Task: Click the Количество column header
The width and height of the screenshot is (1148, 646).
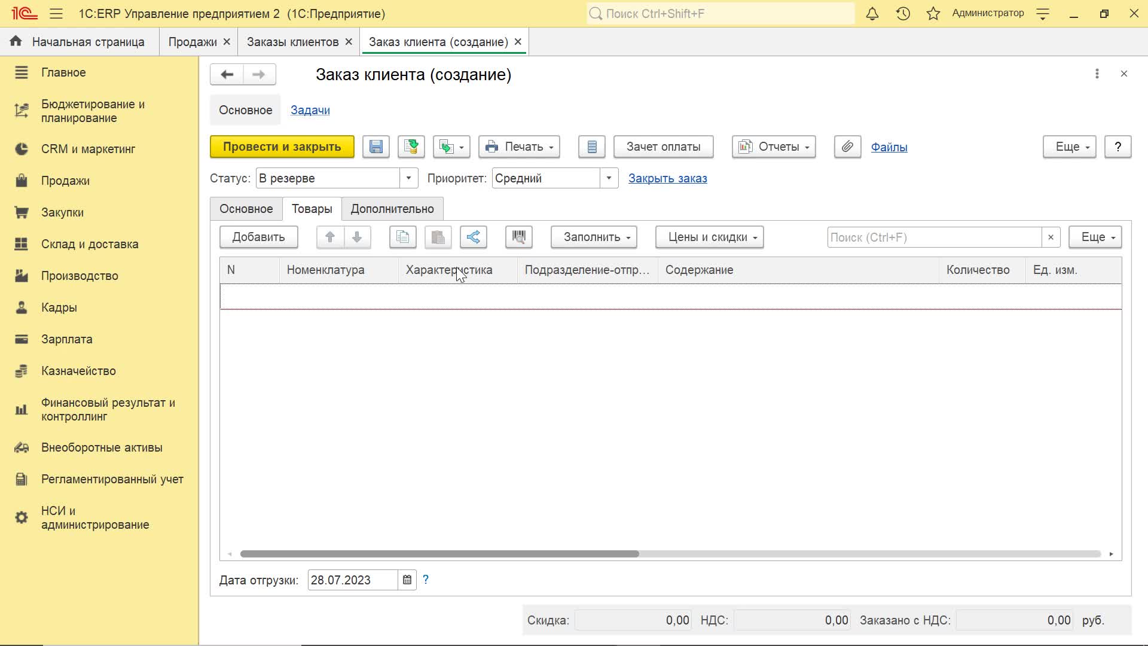Action: (982, 270)
